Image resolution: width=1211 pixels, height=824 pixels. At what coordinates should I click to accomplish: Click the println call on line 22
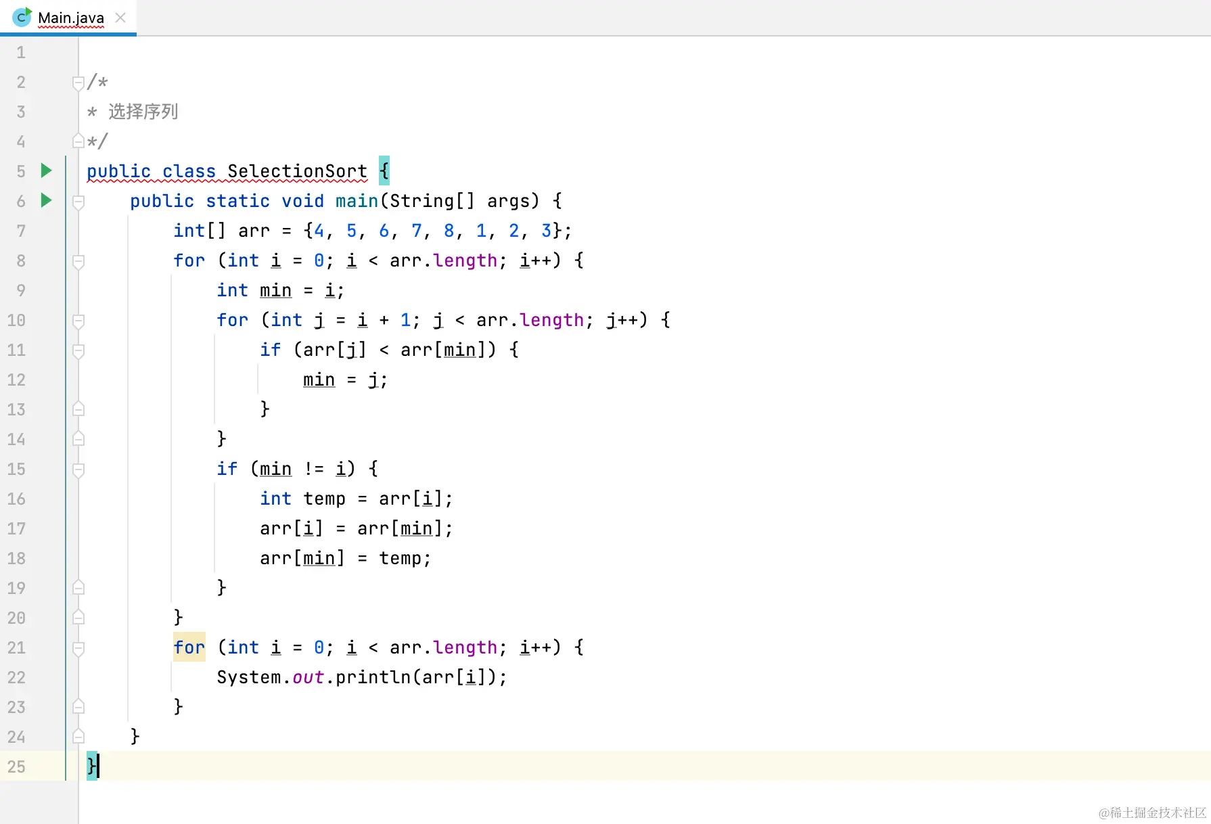[373, 677]
